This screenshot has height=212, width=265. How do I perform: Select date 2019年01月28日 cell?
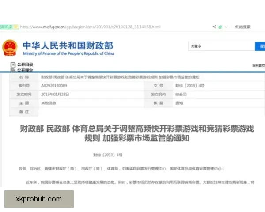[x=55, y=95]
